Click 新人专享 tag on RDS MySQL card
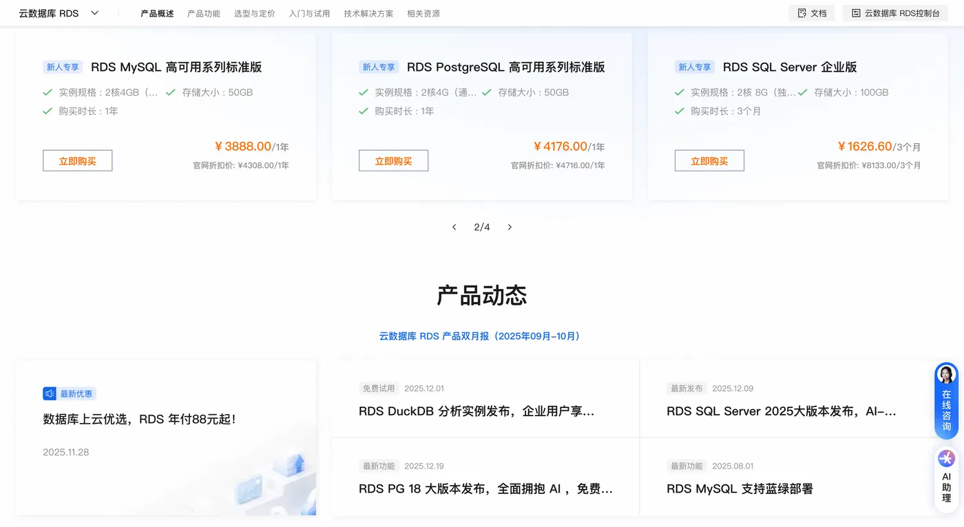Viewport: 964px width, 527px height. (x=63, y=67)
